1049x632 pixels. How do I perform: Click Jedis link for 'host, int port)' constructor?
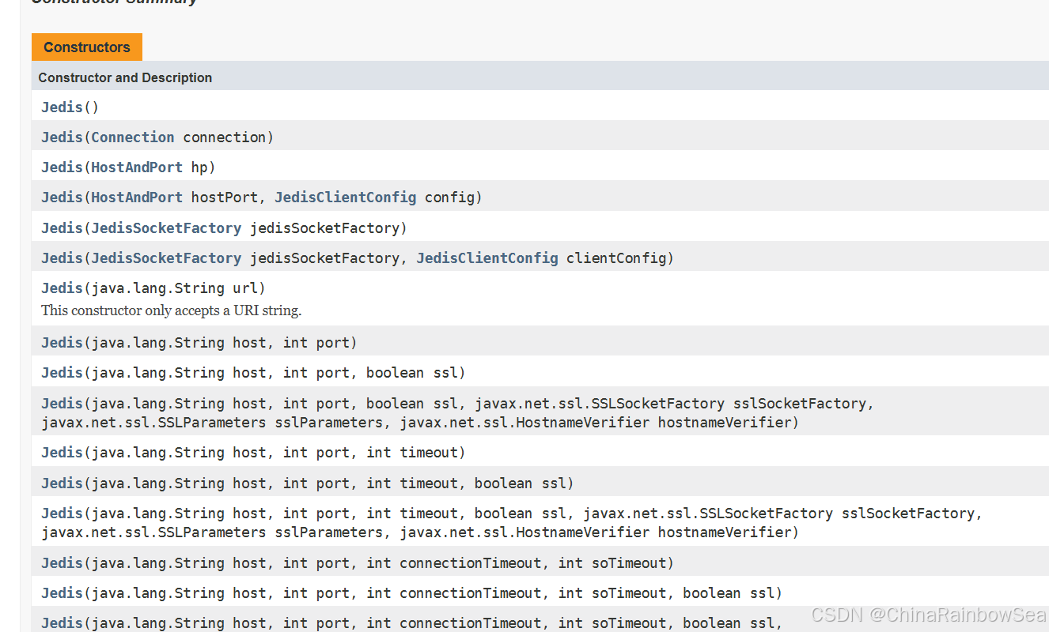click(x=62, y=343)
